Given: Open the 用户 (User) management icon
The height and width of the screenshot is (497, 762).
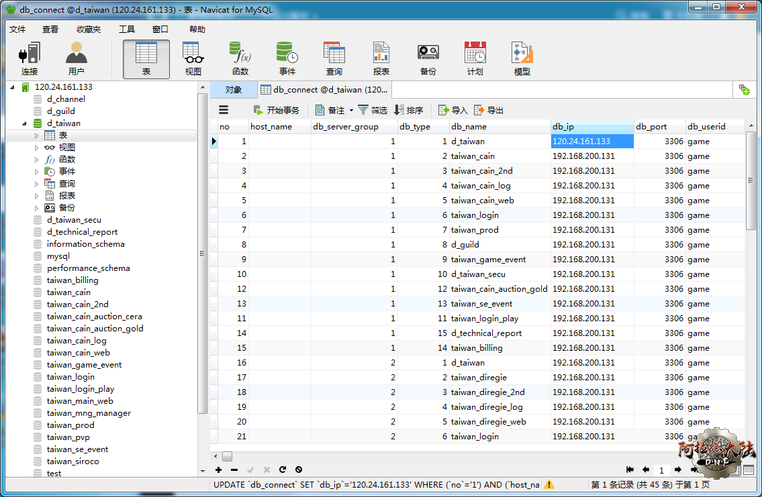Looking at the screenshot, I should pyautogui.click(x=76, y=59).
